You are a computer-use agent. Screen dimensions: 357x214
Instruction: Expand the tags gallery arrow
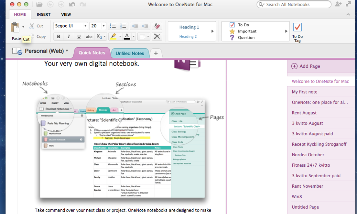click(x=286, y=31)
